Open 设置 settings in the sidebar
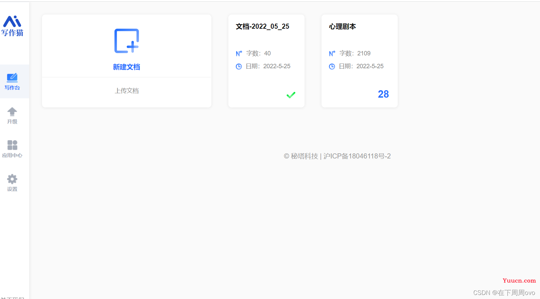The height and width of the screenshot is (299, 540). click(x=12, y=183)
